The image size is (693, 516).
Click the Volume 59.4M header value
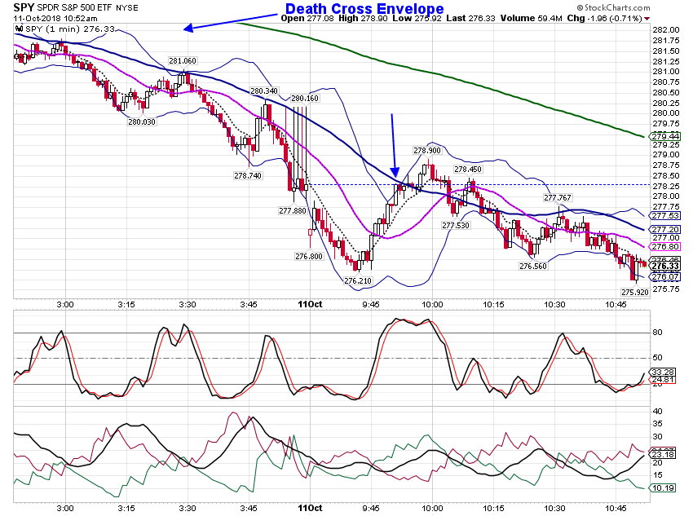[532, 18]
